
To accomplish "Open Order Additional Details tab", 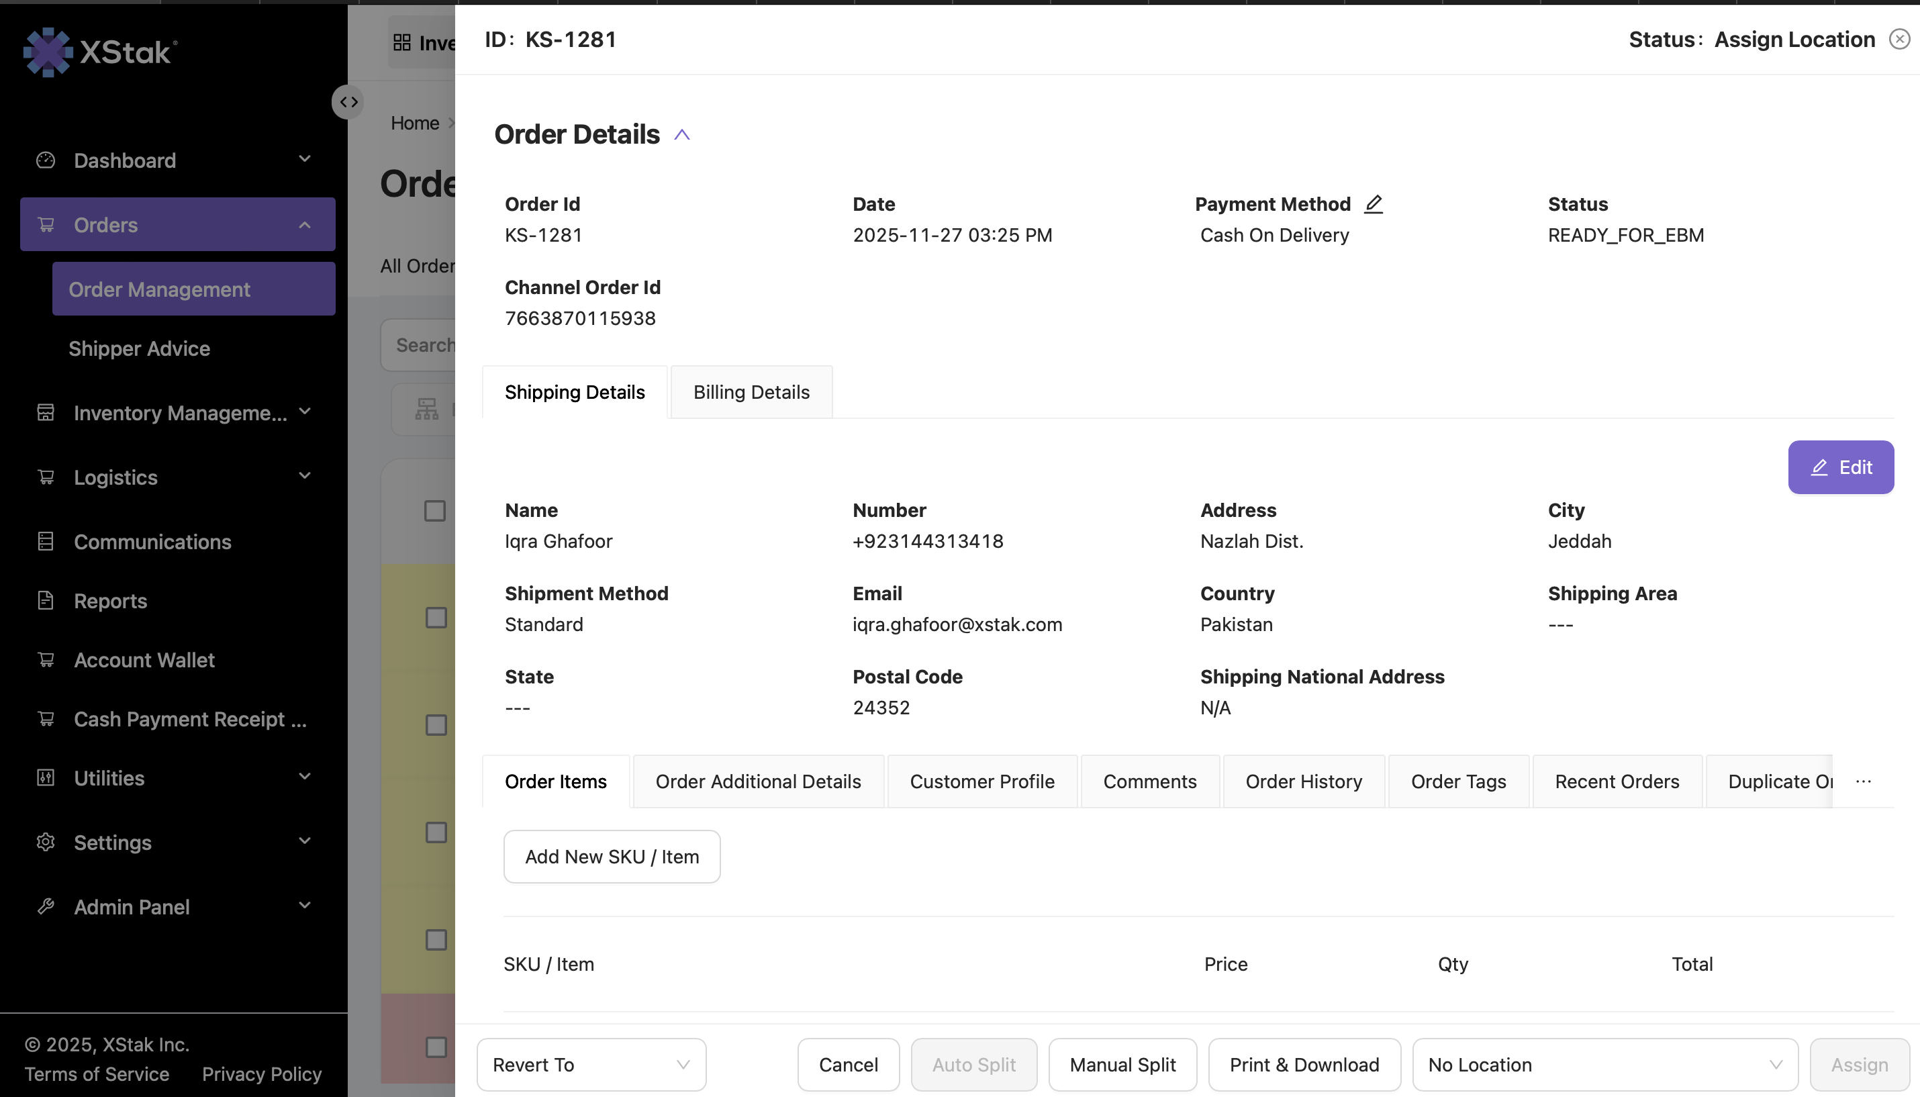I will (x=758, y=781).
